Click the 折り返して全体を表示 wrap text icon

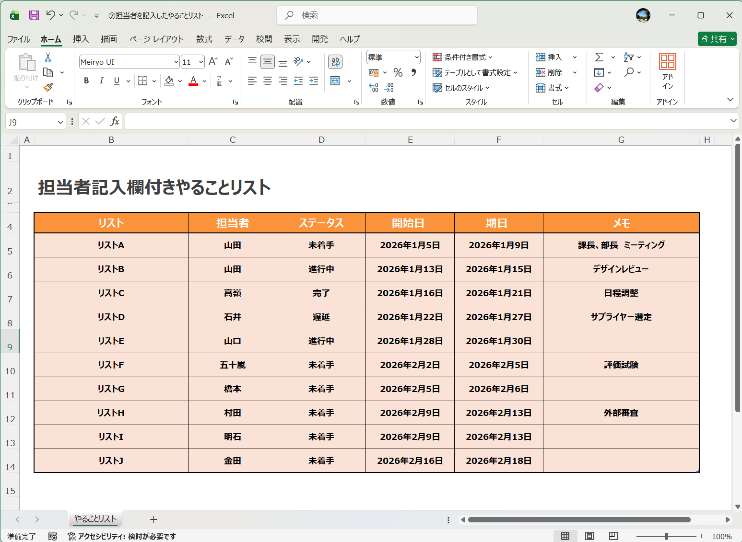click(x=335, y=61)
